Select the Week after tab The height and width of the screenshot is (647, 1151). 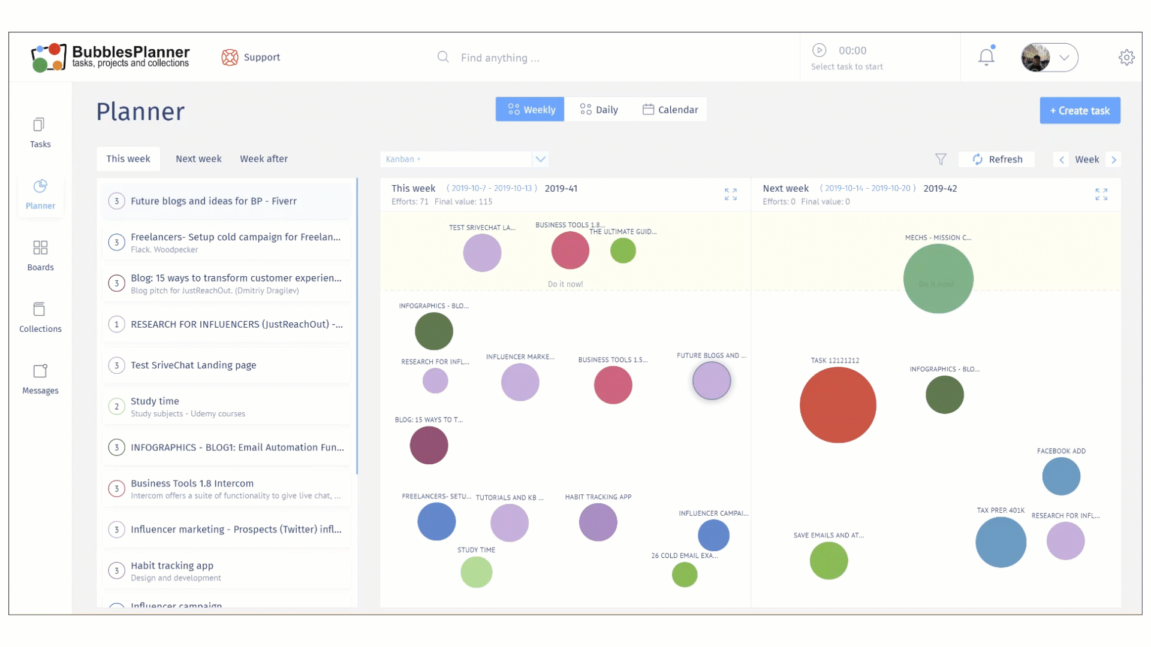tap(264, 159)
